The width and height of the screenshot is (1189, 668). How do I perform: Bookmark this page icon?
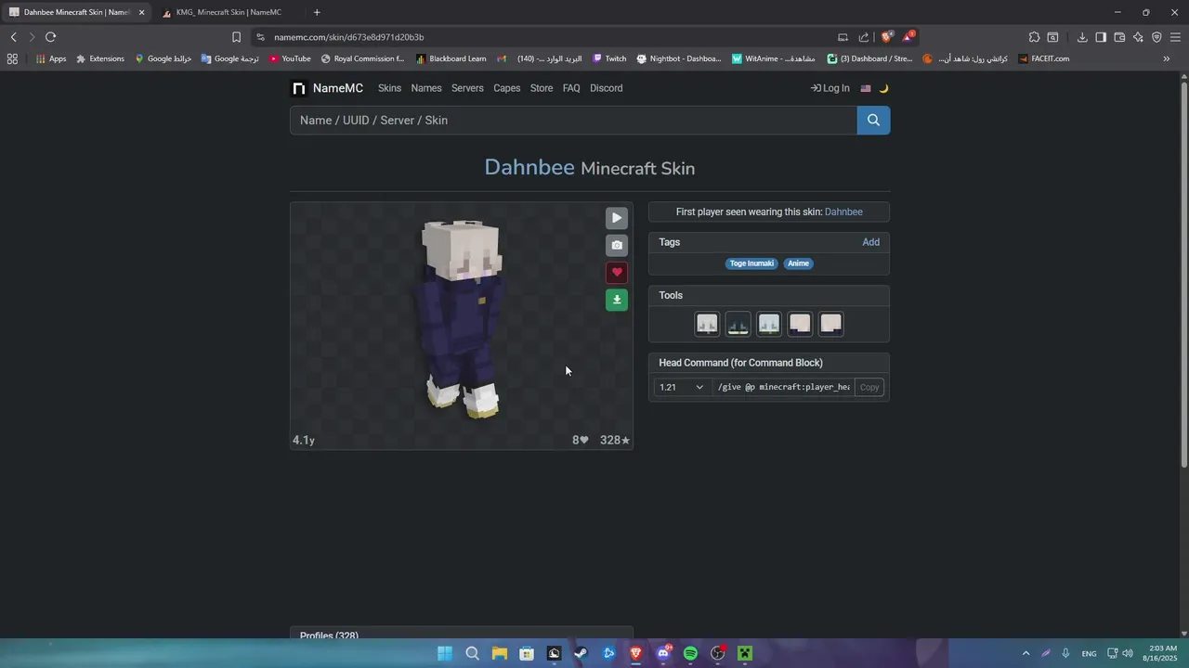[x=236, y=37]
